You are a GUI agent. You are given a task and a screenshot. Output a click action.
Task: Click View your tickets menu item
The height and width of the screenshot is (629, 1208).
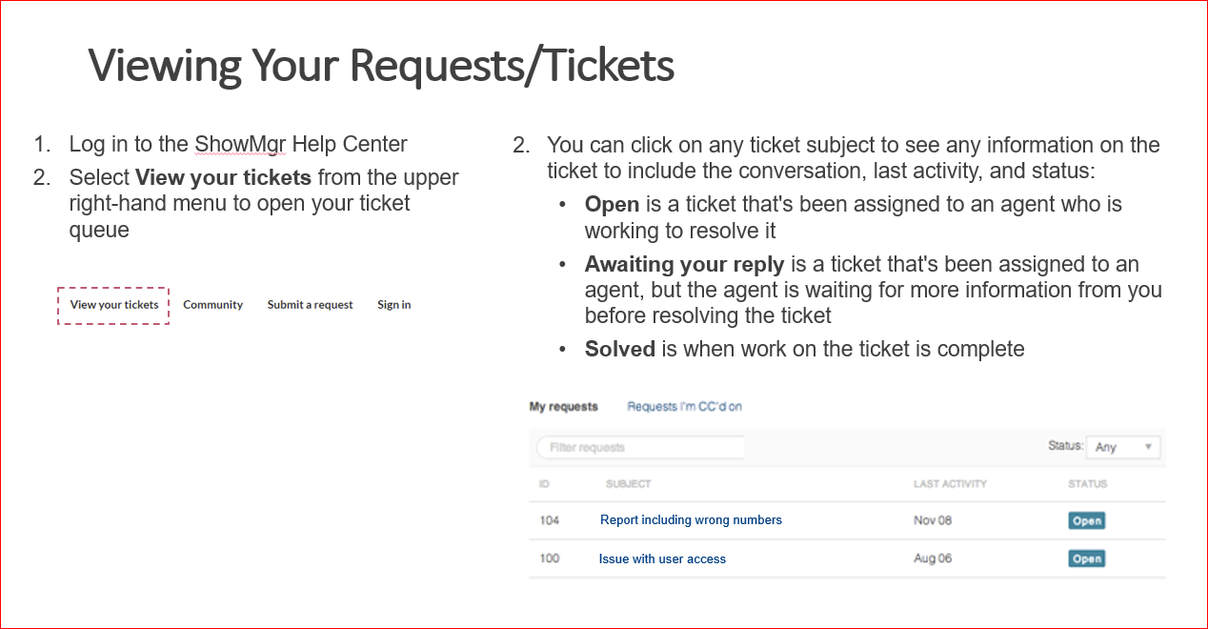(114, 305)
